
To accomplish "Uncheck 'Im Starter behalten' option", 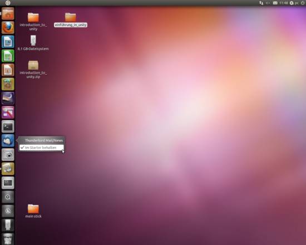I will (x=41, y=148).
